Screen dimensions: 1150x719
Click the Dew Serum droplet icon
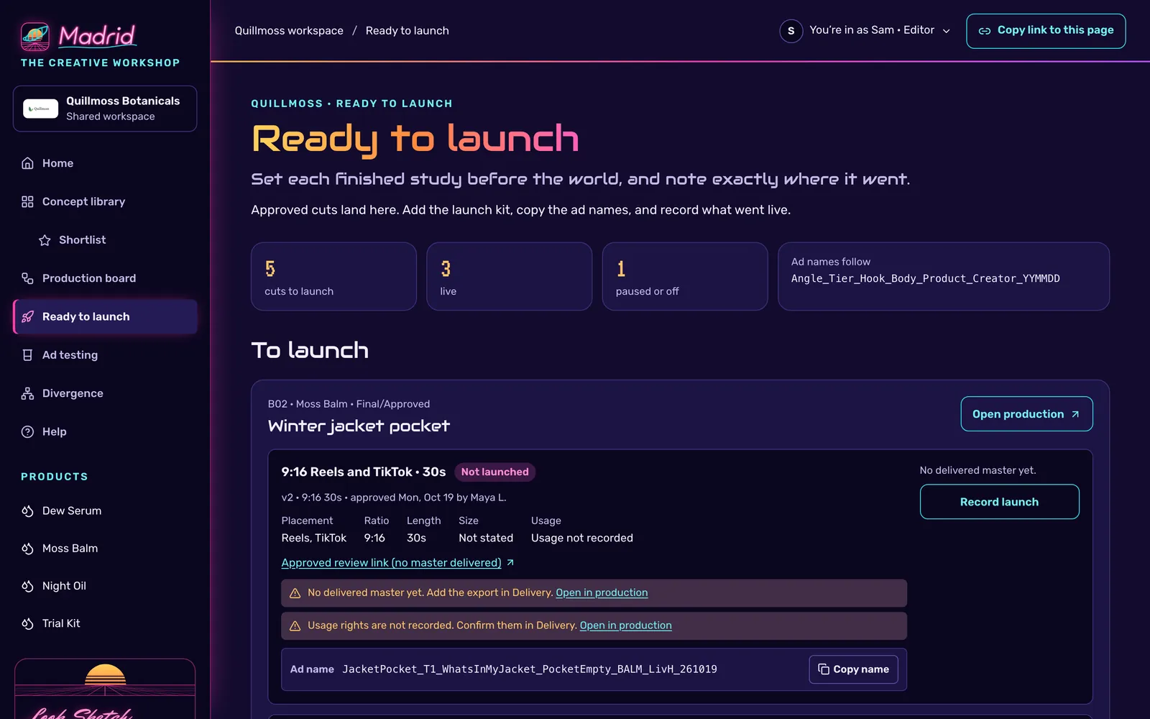coord(27,511)
